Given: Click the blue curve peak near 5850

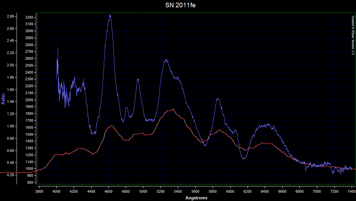Looking at the screenshot, I should [218, 99].
